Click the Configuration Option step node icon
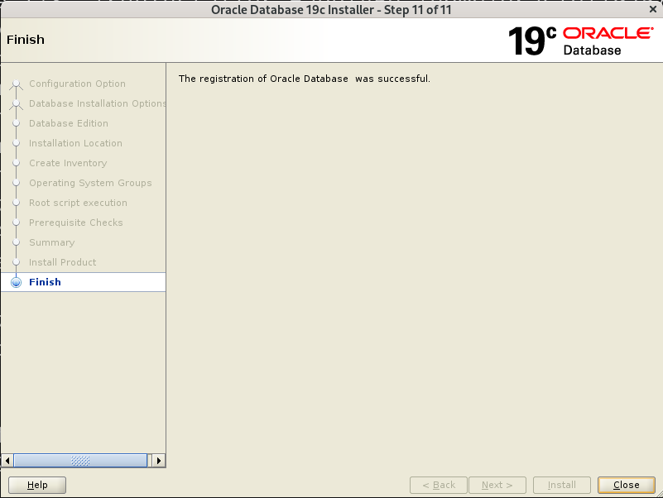 (16, 84)
